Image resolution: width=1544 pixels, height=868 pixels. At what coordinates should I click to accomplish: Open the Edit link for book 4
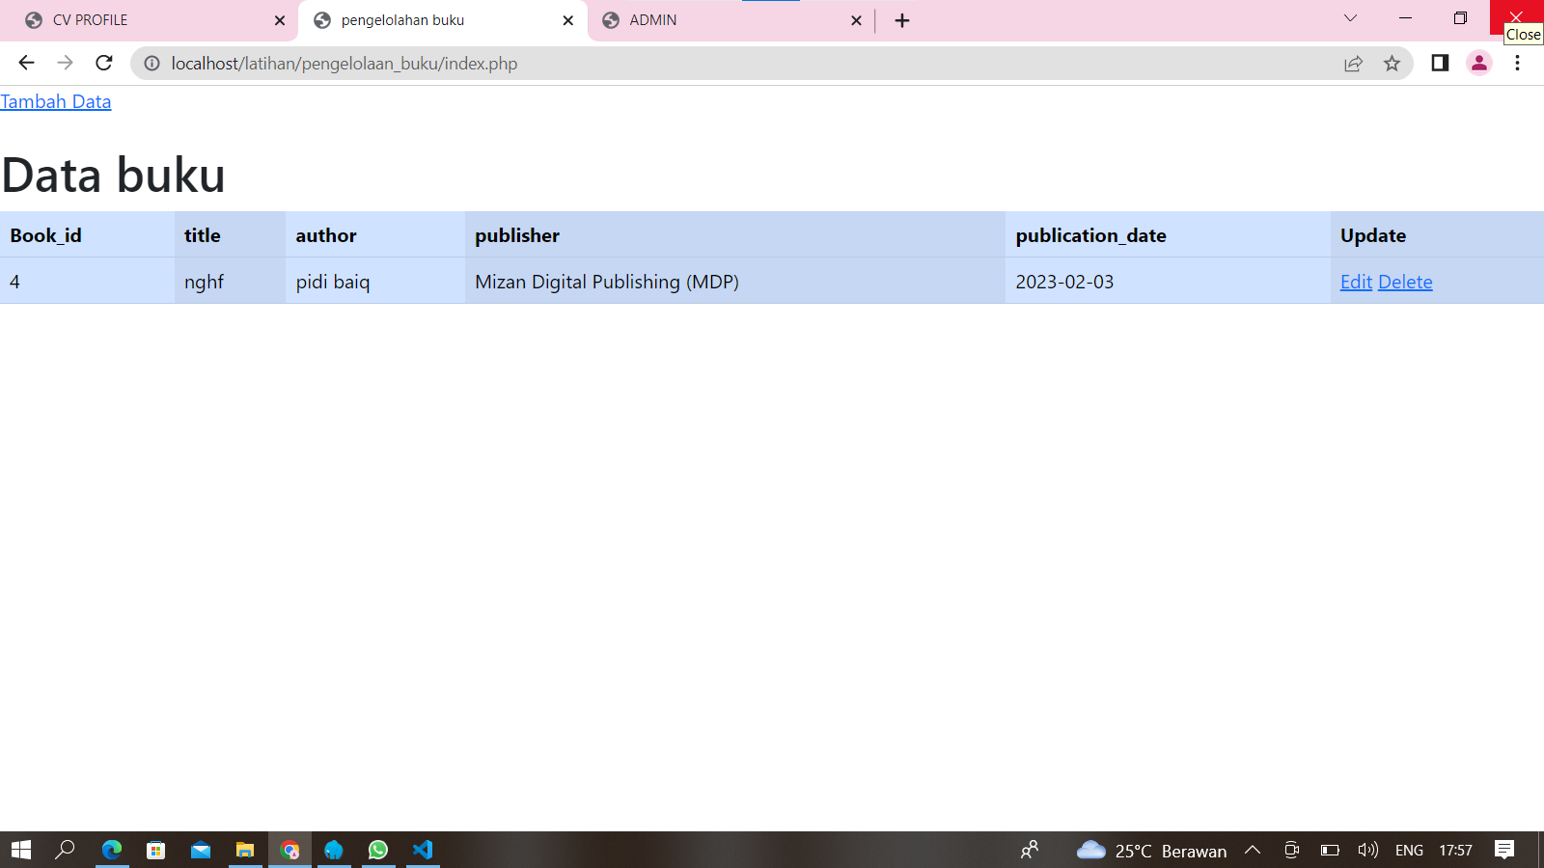tap(1356, 283)
